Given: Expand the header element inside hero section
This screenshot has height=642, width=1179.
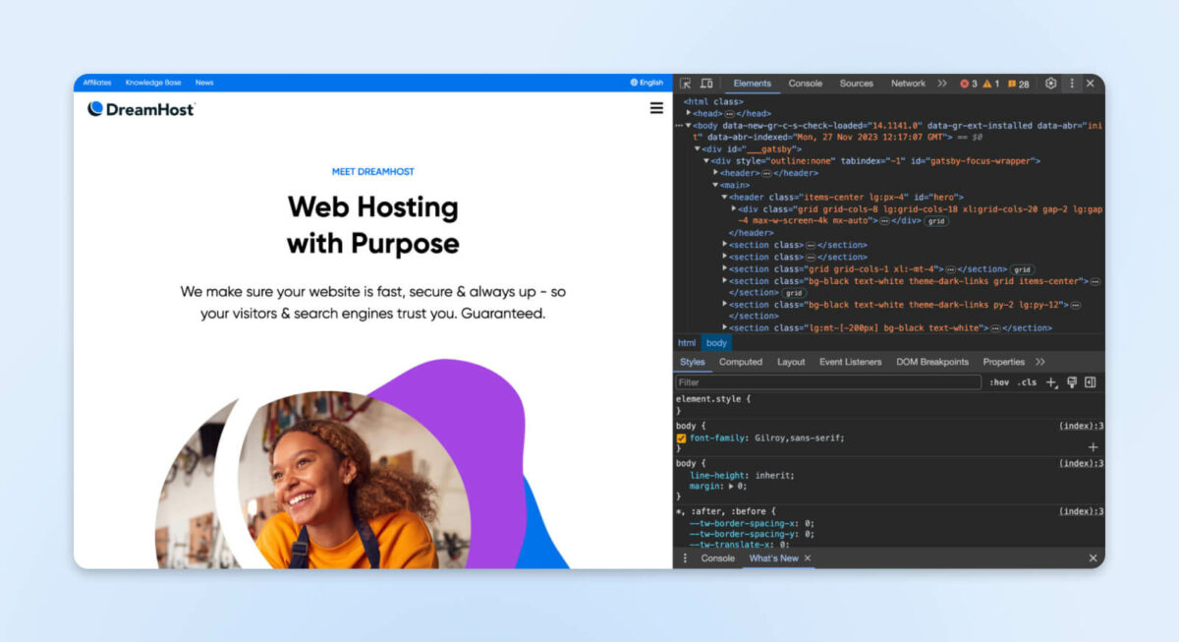Looking at the screenshot, I should point(724,197).
